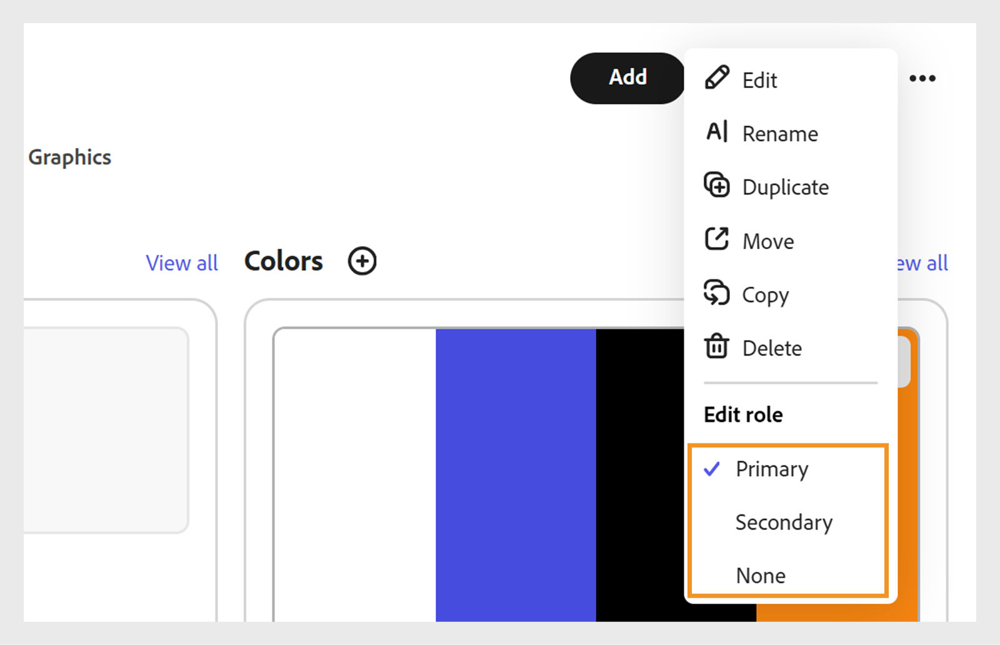Open the three-dot more options menu

click(922, 79)
